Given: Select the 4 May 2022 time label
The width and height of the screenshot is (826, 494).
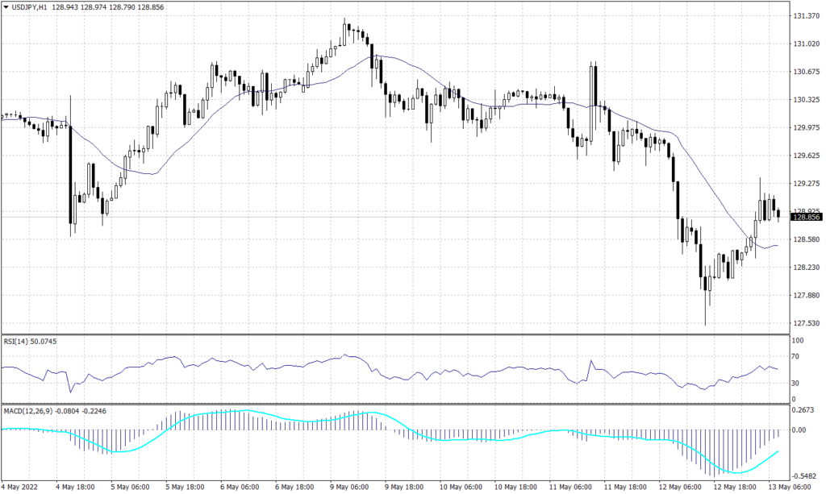Looking at the screenshot, I should (18, 487).
